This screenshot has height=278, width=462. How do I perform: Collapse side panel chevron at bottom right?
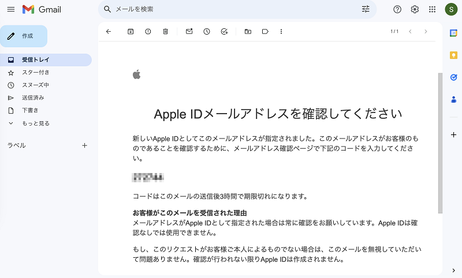click(453, 271)
